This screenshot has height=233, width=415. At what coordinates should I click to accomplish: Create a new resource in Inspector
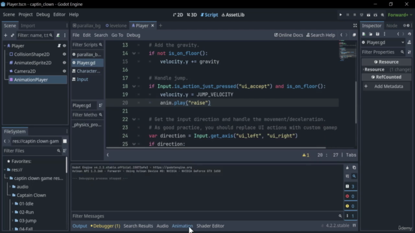tap(364, 34)
